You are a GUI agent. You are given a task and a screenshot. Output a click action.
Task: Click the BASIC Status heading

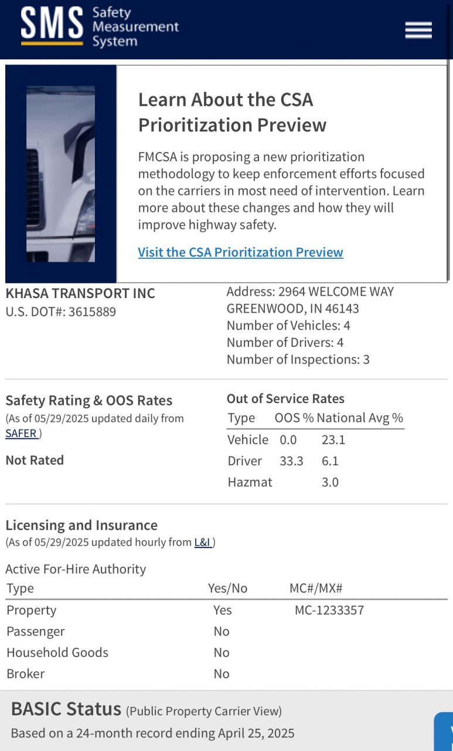pos(66,709)
